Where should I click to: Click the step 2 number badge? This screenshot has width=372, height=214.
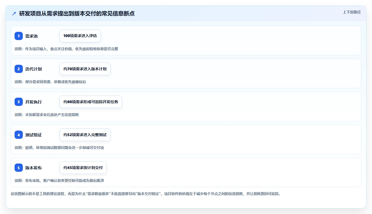pos(19,69)
